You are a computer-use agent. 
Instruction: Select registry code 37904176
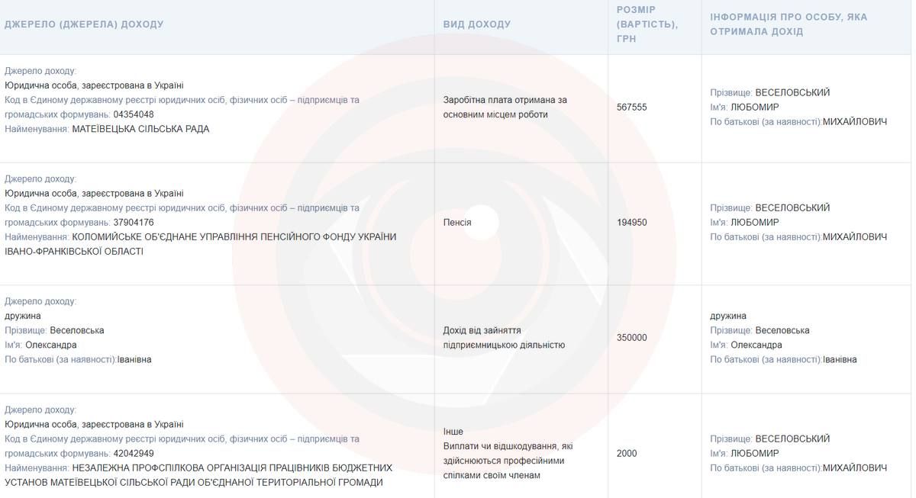(x=134, y=223)
